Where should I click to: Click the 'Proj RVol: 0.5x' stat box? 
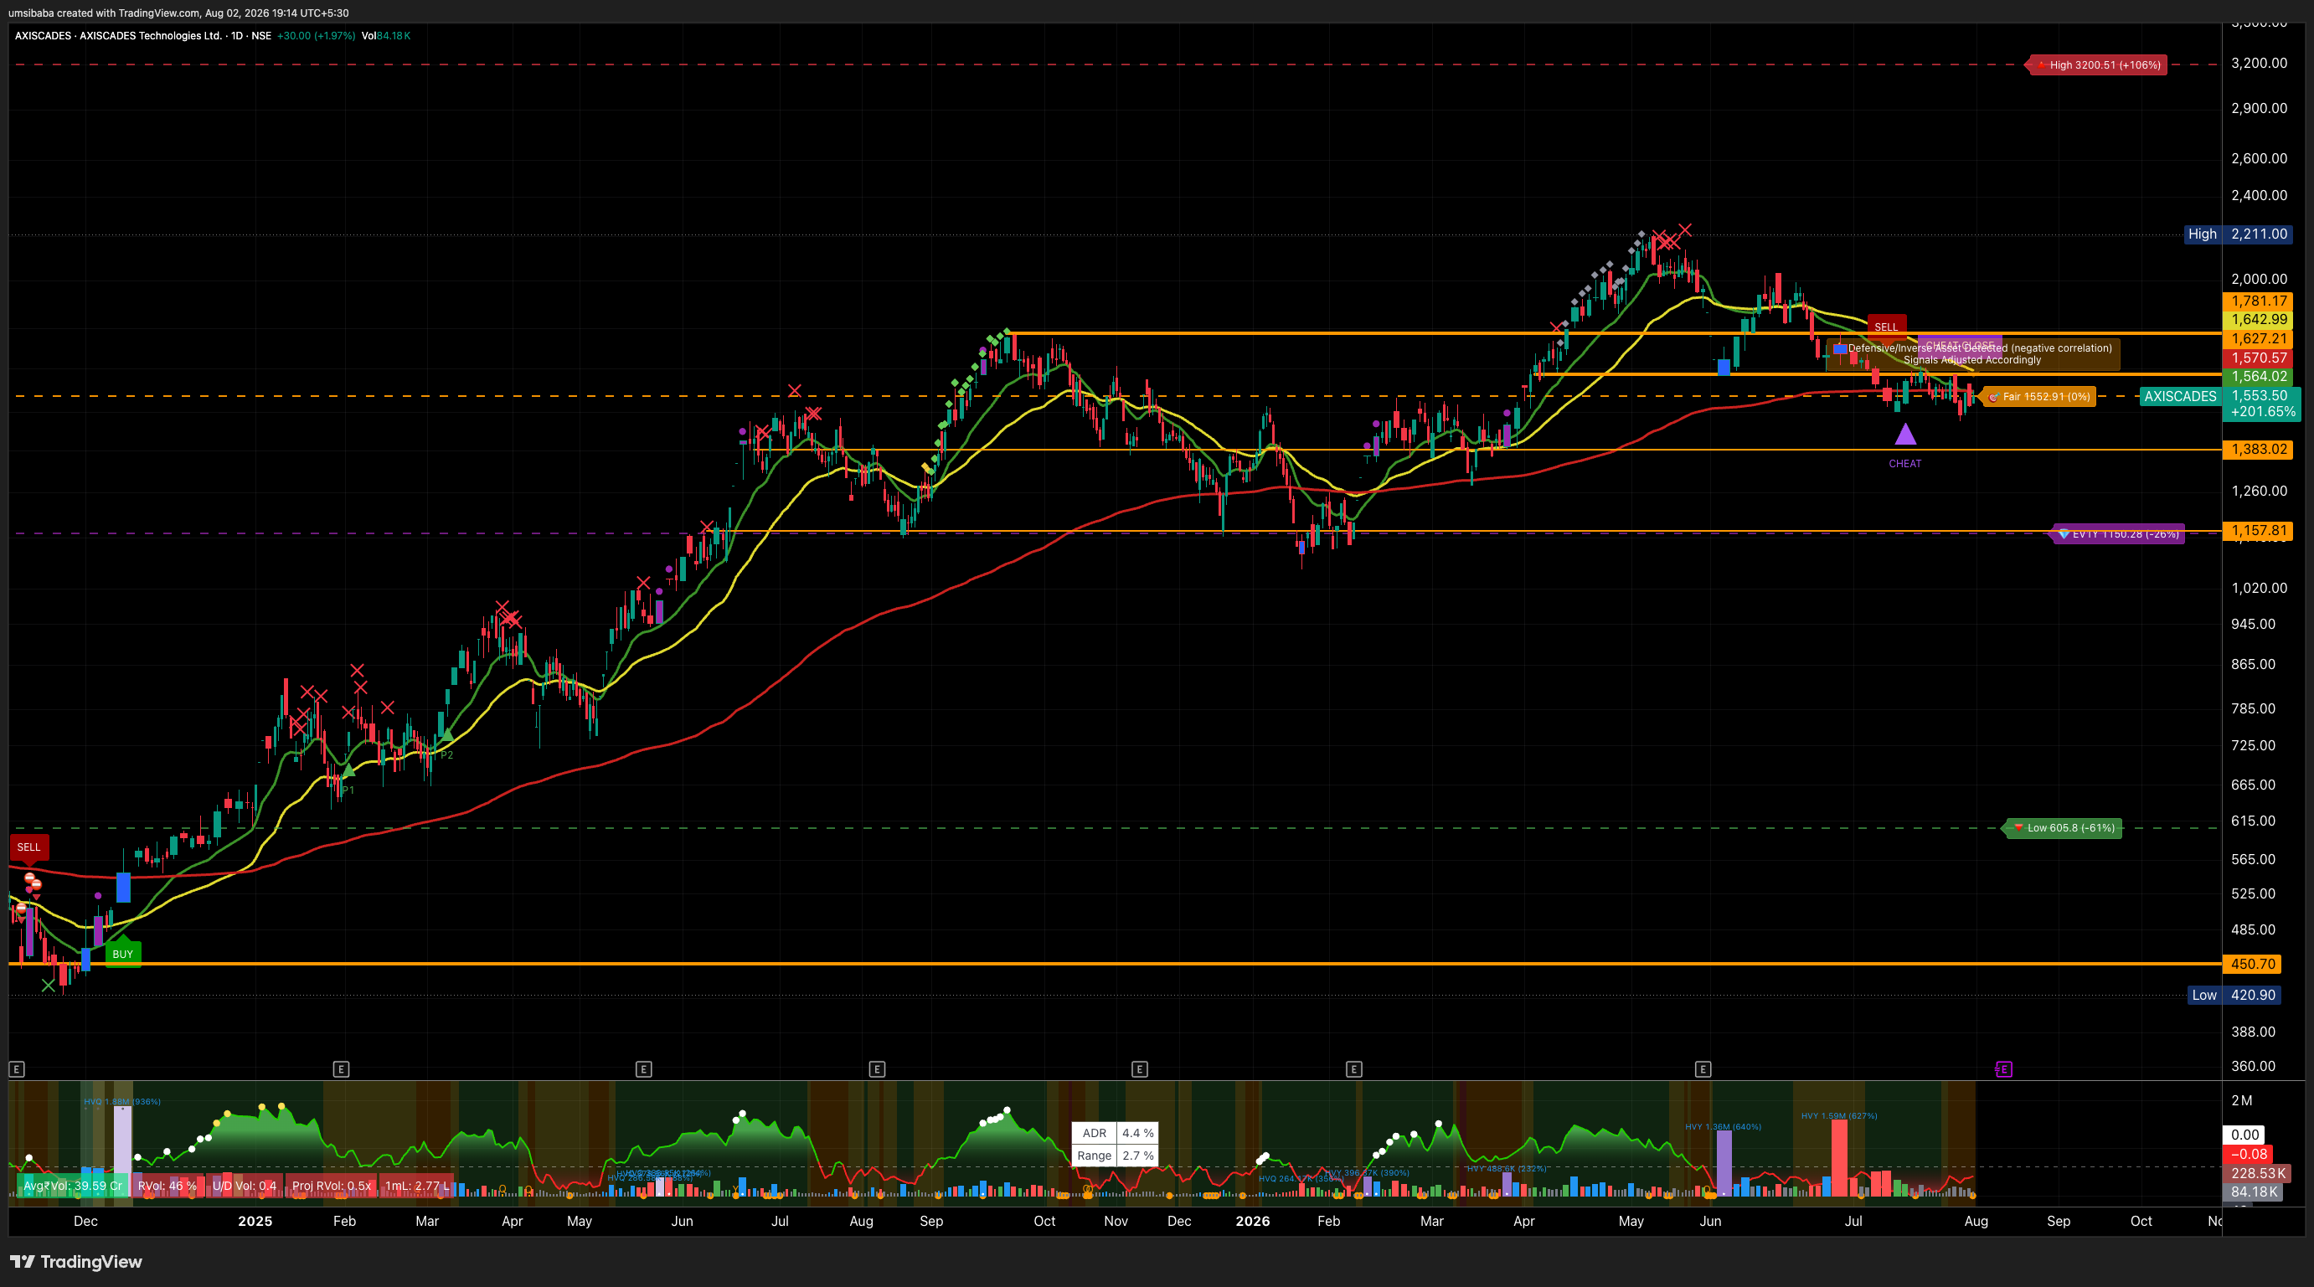(x=332, y=1186)
